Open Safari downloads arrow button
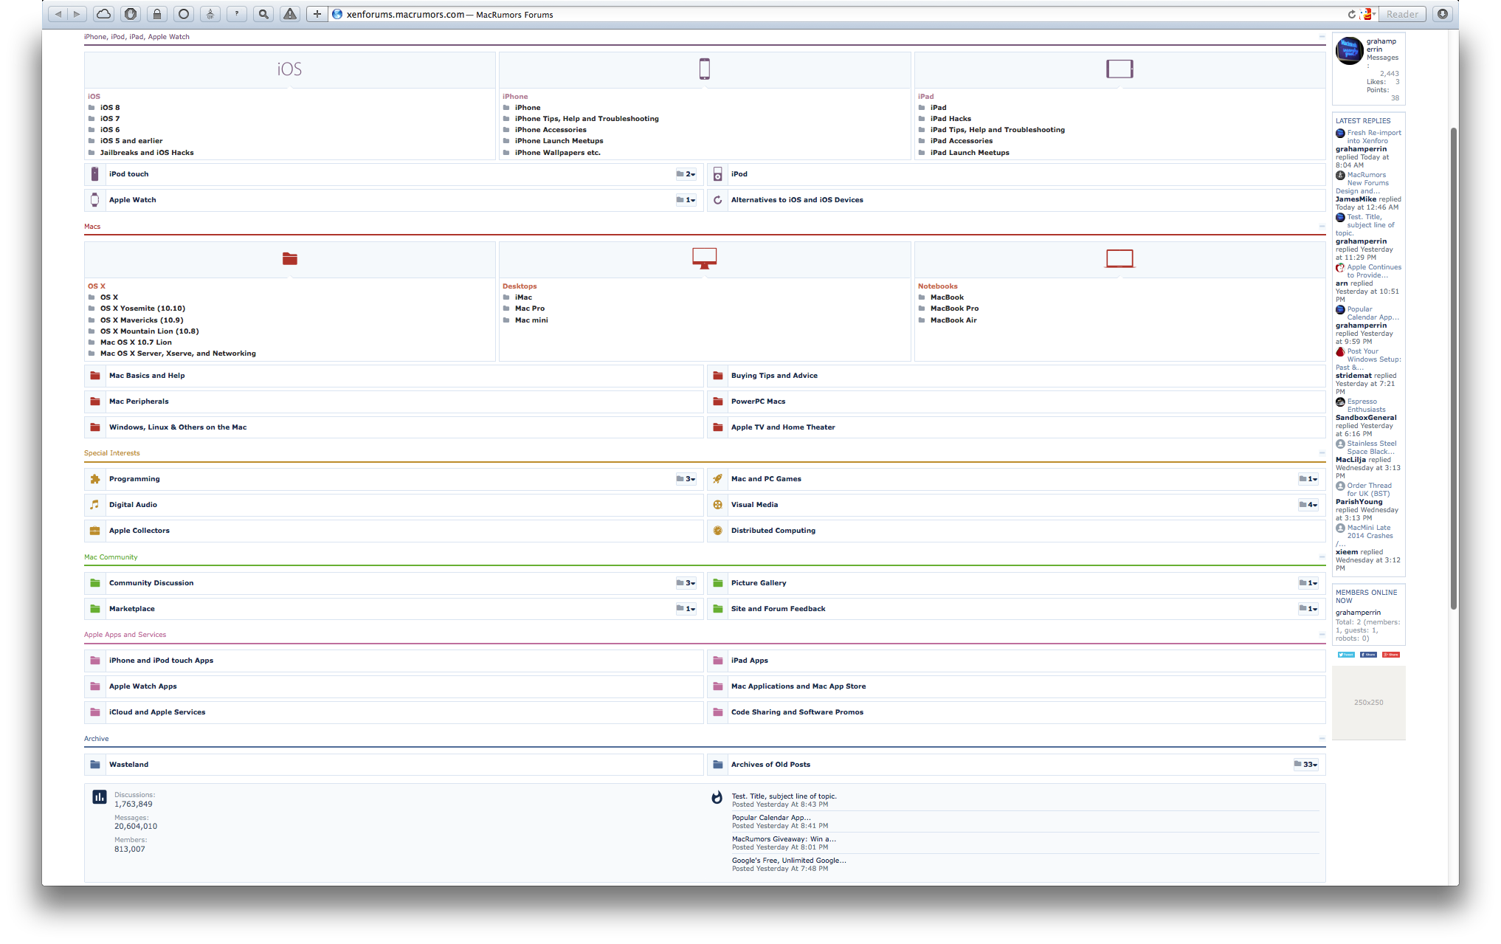This screenshot has width=1501, height=944. click(x=1443, y=14)
